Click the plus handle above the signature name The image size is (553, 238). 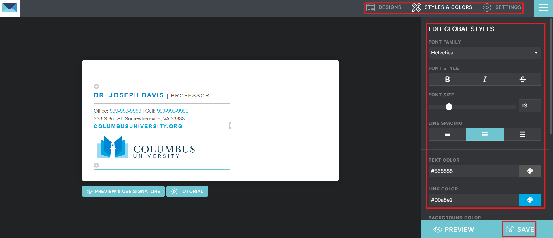(x=96, y=86)
